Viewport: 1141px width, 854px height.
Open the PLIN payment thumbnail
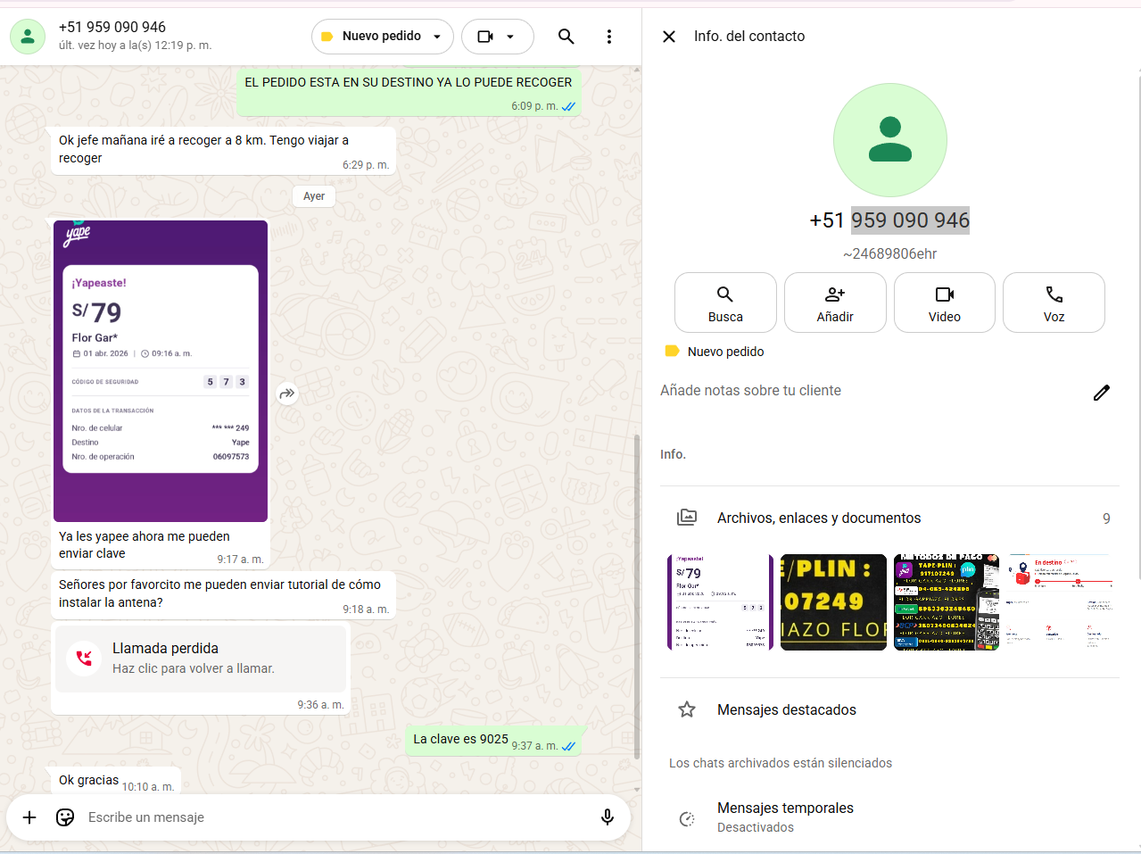click(833, 602)
